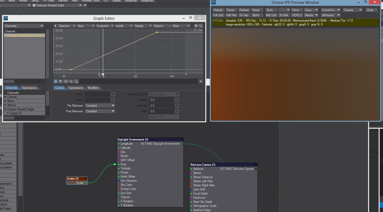The image size is (383, 212).
Task: Expand the Moon2 channel group
Action: pyautogui.click(x=5, y=105)
